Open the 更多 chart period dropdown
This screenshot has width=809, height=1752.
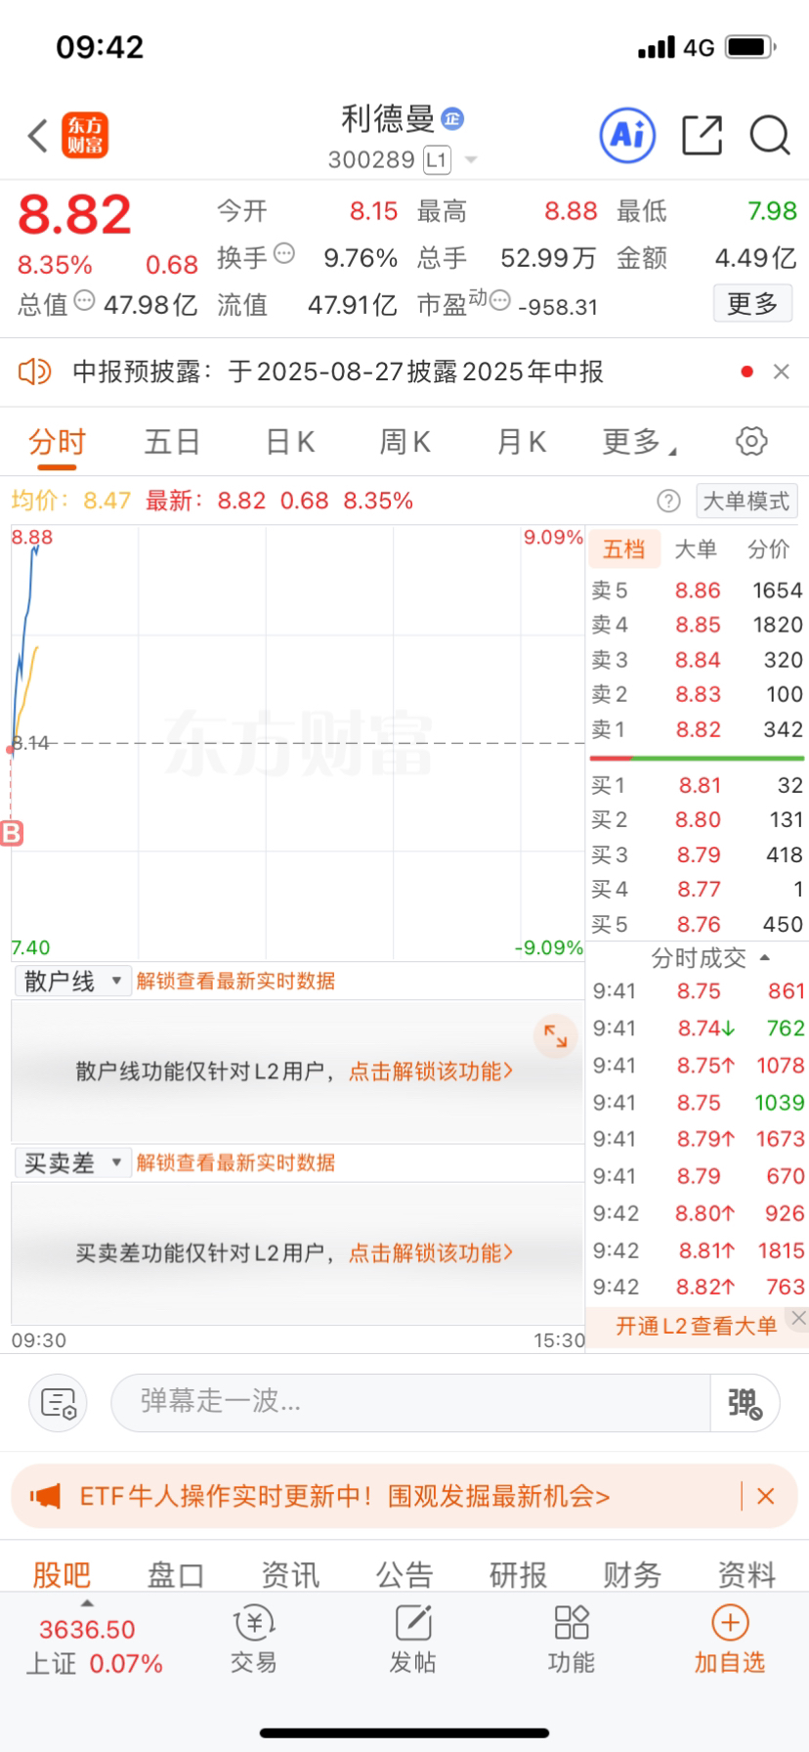click(639, 442)
